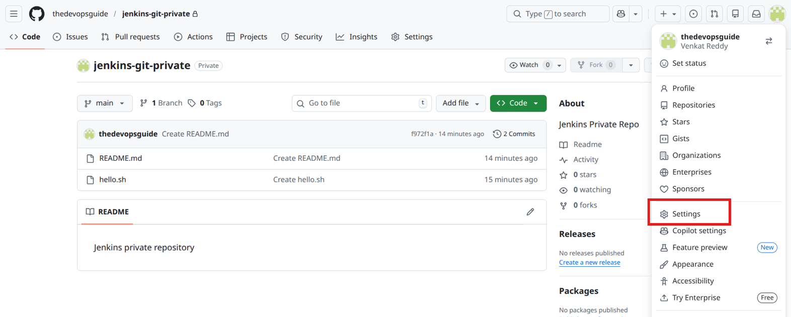
Task: Click the Watch button
Action: pos(530,65)
